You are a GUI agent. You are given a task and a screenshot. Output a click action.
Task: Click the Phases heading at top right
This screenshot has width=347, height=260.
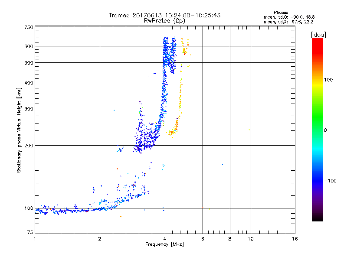click(x=281, y=12)
